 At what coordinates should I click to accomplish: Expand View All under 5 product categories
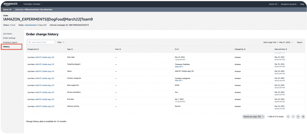[x=179, y=80]
